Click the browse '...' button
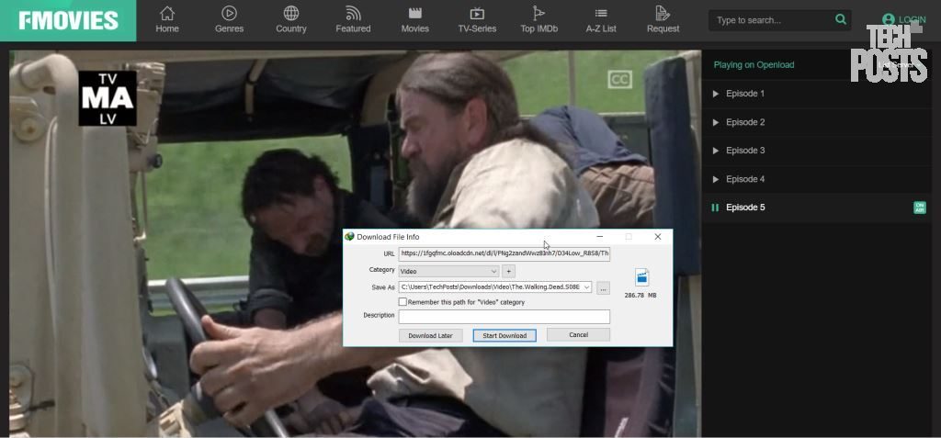The width and height of the screenshot is (941, 438). click(603, 288)
